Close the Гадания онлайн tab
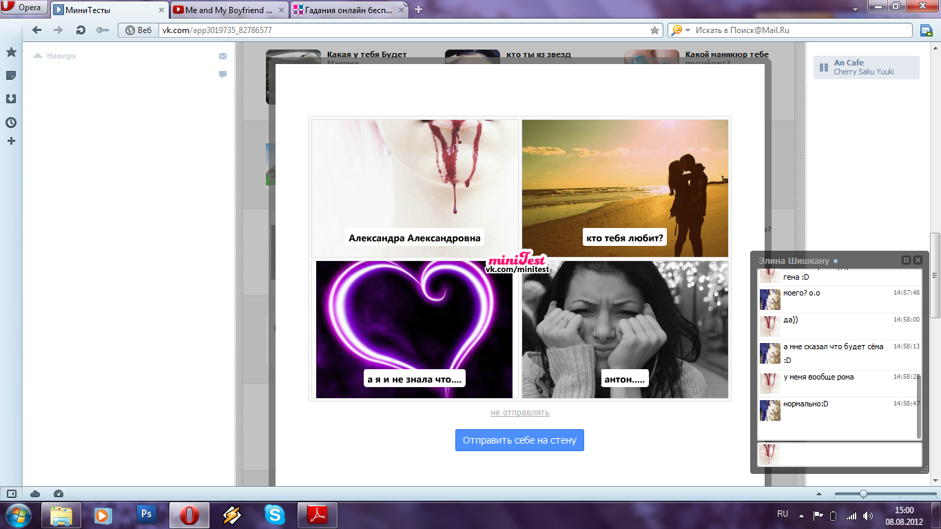Image resolution: width=941 pixels, height=529 pixels. coord(402,10)
